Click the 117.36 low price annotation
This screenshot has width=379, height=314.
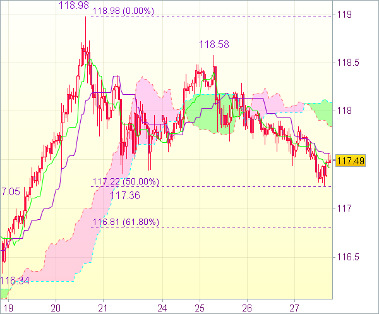[125, 195]
